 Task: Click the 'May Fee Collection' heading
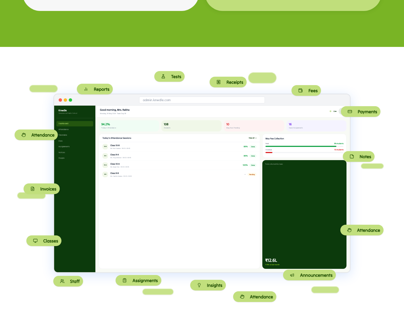point(275,138)
